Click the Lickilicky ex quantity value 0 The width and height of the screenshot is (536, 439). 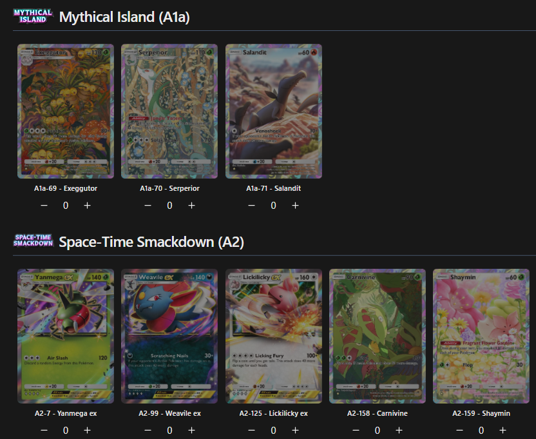point(273,430)
